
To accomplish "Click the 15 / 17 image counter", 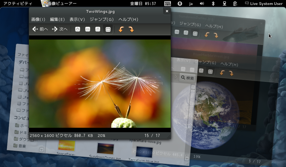I will (x=152, y=136).
